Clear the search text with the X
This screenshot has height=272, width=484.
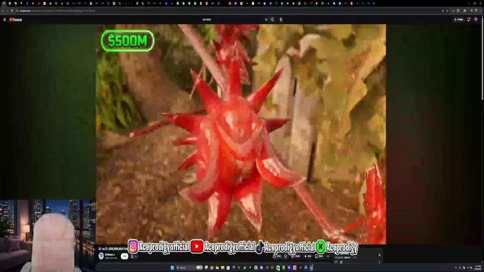point(266,20)
